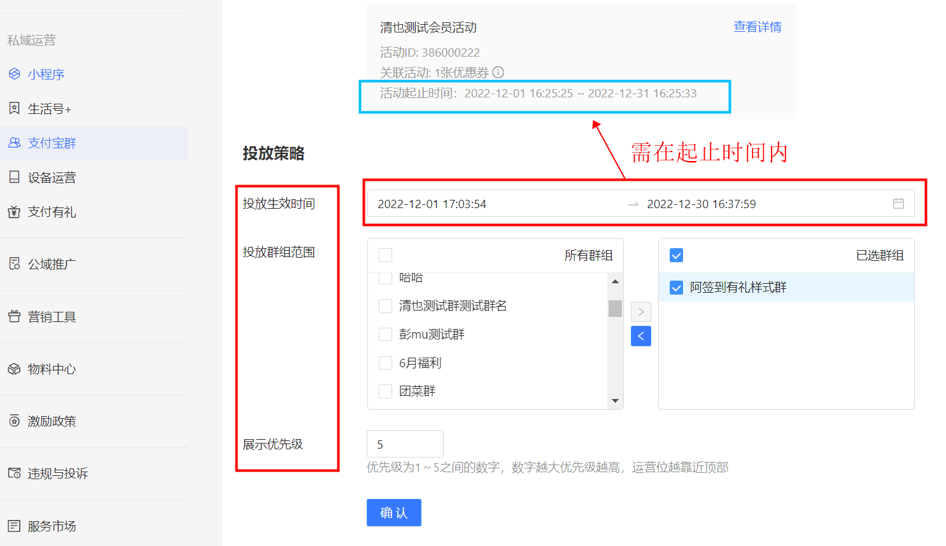Click the 激励政策 badge icon
Image resolution: width=946 pixels, height=546 pixels.
(14, 421)
